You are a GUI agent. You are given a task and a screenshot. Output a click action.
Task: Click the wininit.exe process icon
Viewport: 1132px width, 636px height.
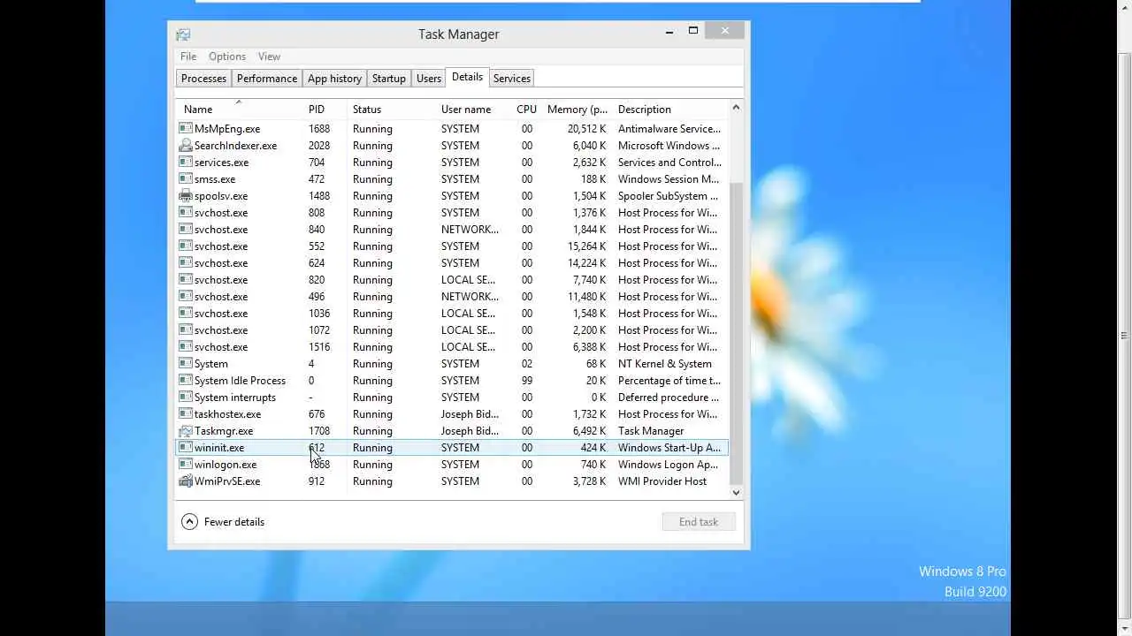coord(186,447)
